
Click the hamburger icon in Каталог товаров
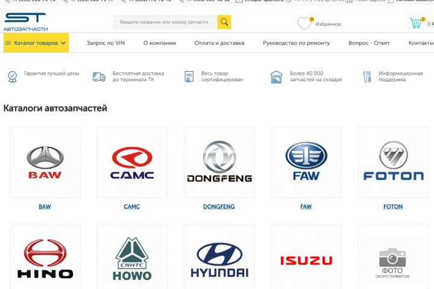point(8,43)
